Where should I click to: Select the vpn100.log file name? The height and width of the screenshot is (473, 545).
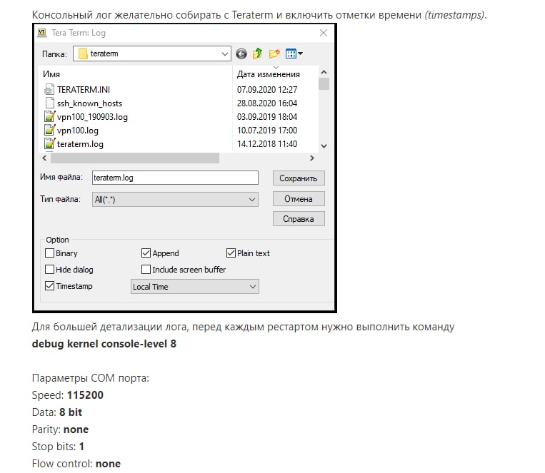(x=78, y=131)
